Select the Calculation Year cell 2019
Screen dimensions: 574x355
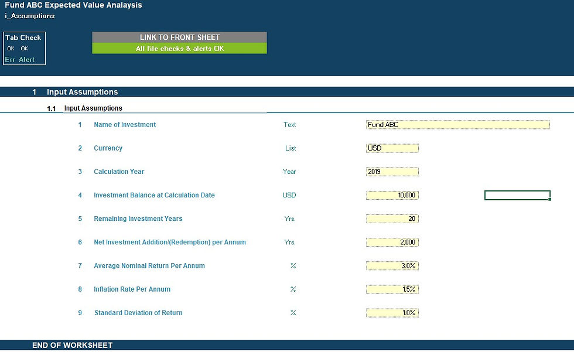click(x=392, y=172)
